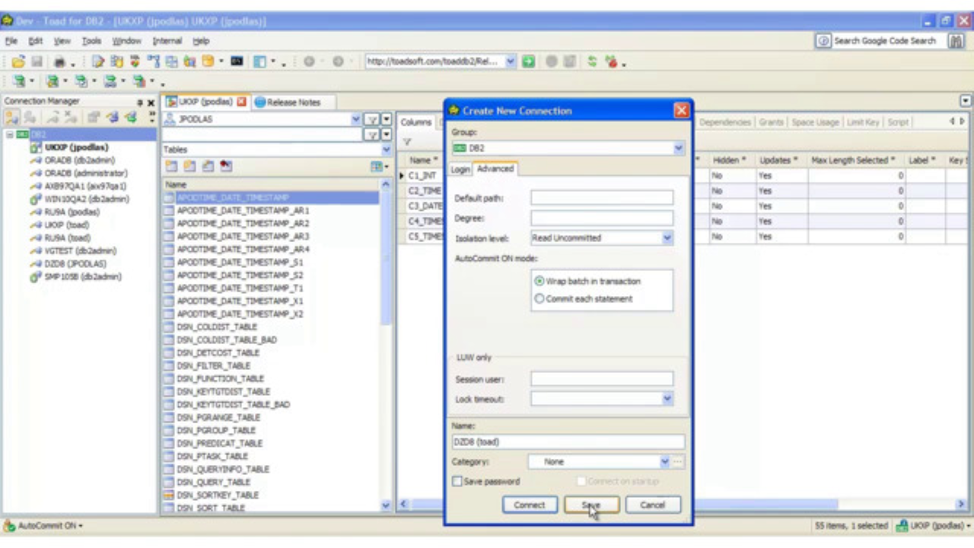Image resolution: width=974 pixels, height=548 pixels.
Task: Click the green Go arrow beside the URL box
Action: [x=528, y=62]
